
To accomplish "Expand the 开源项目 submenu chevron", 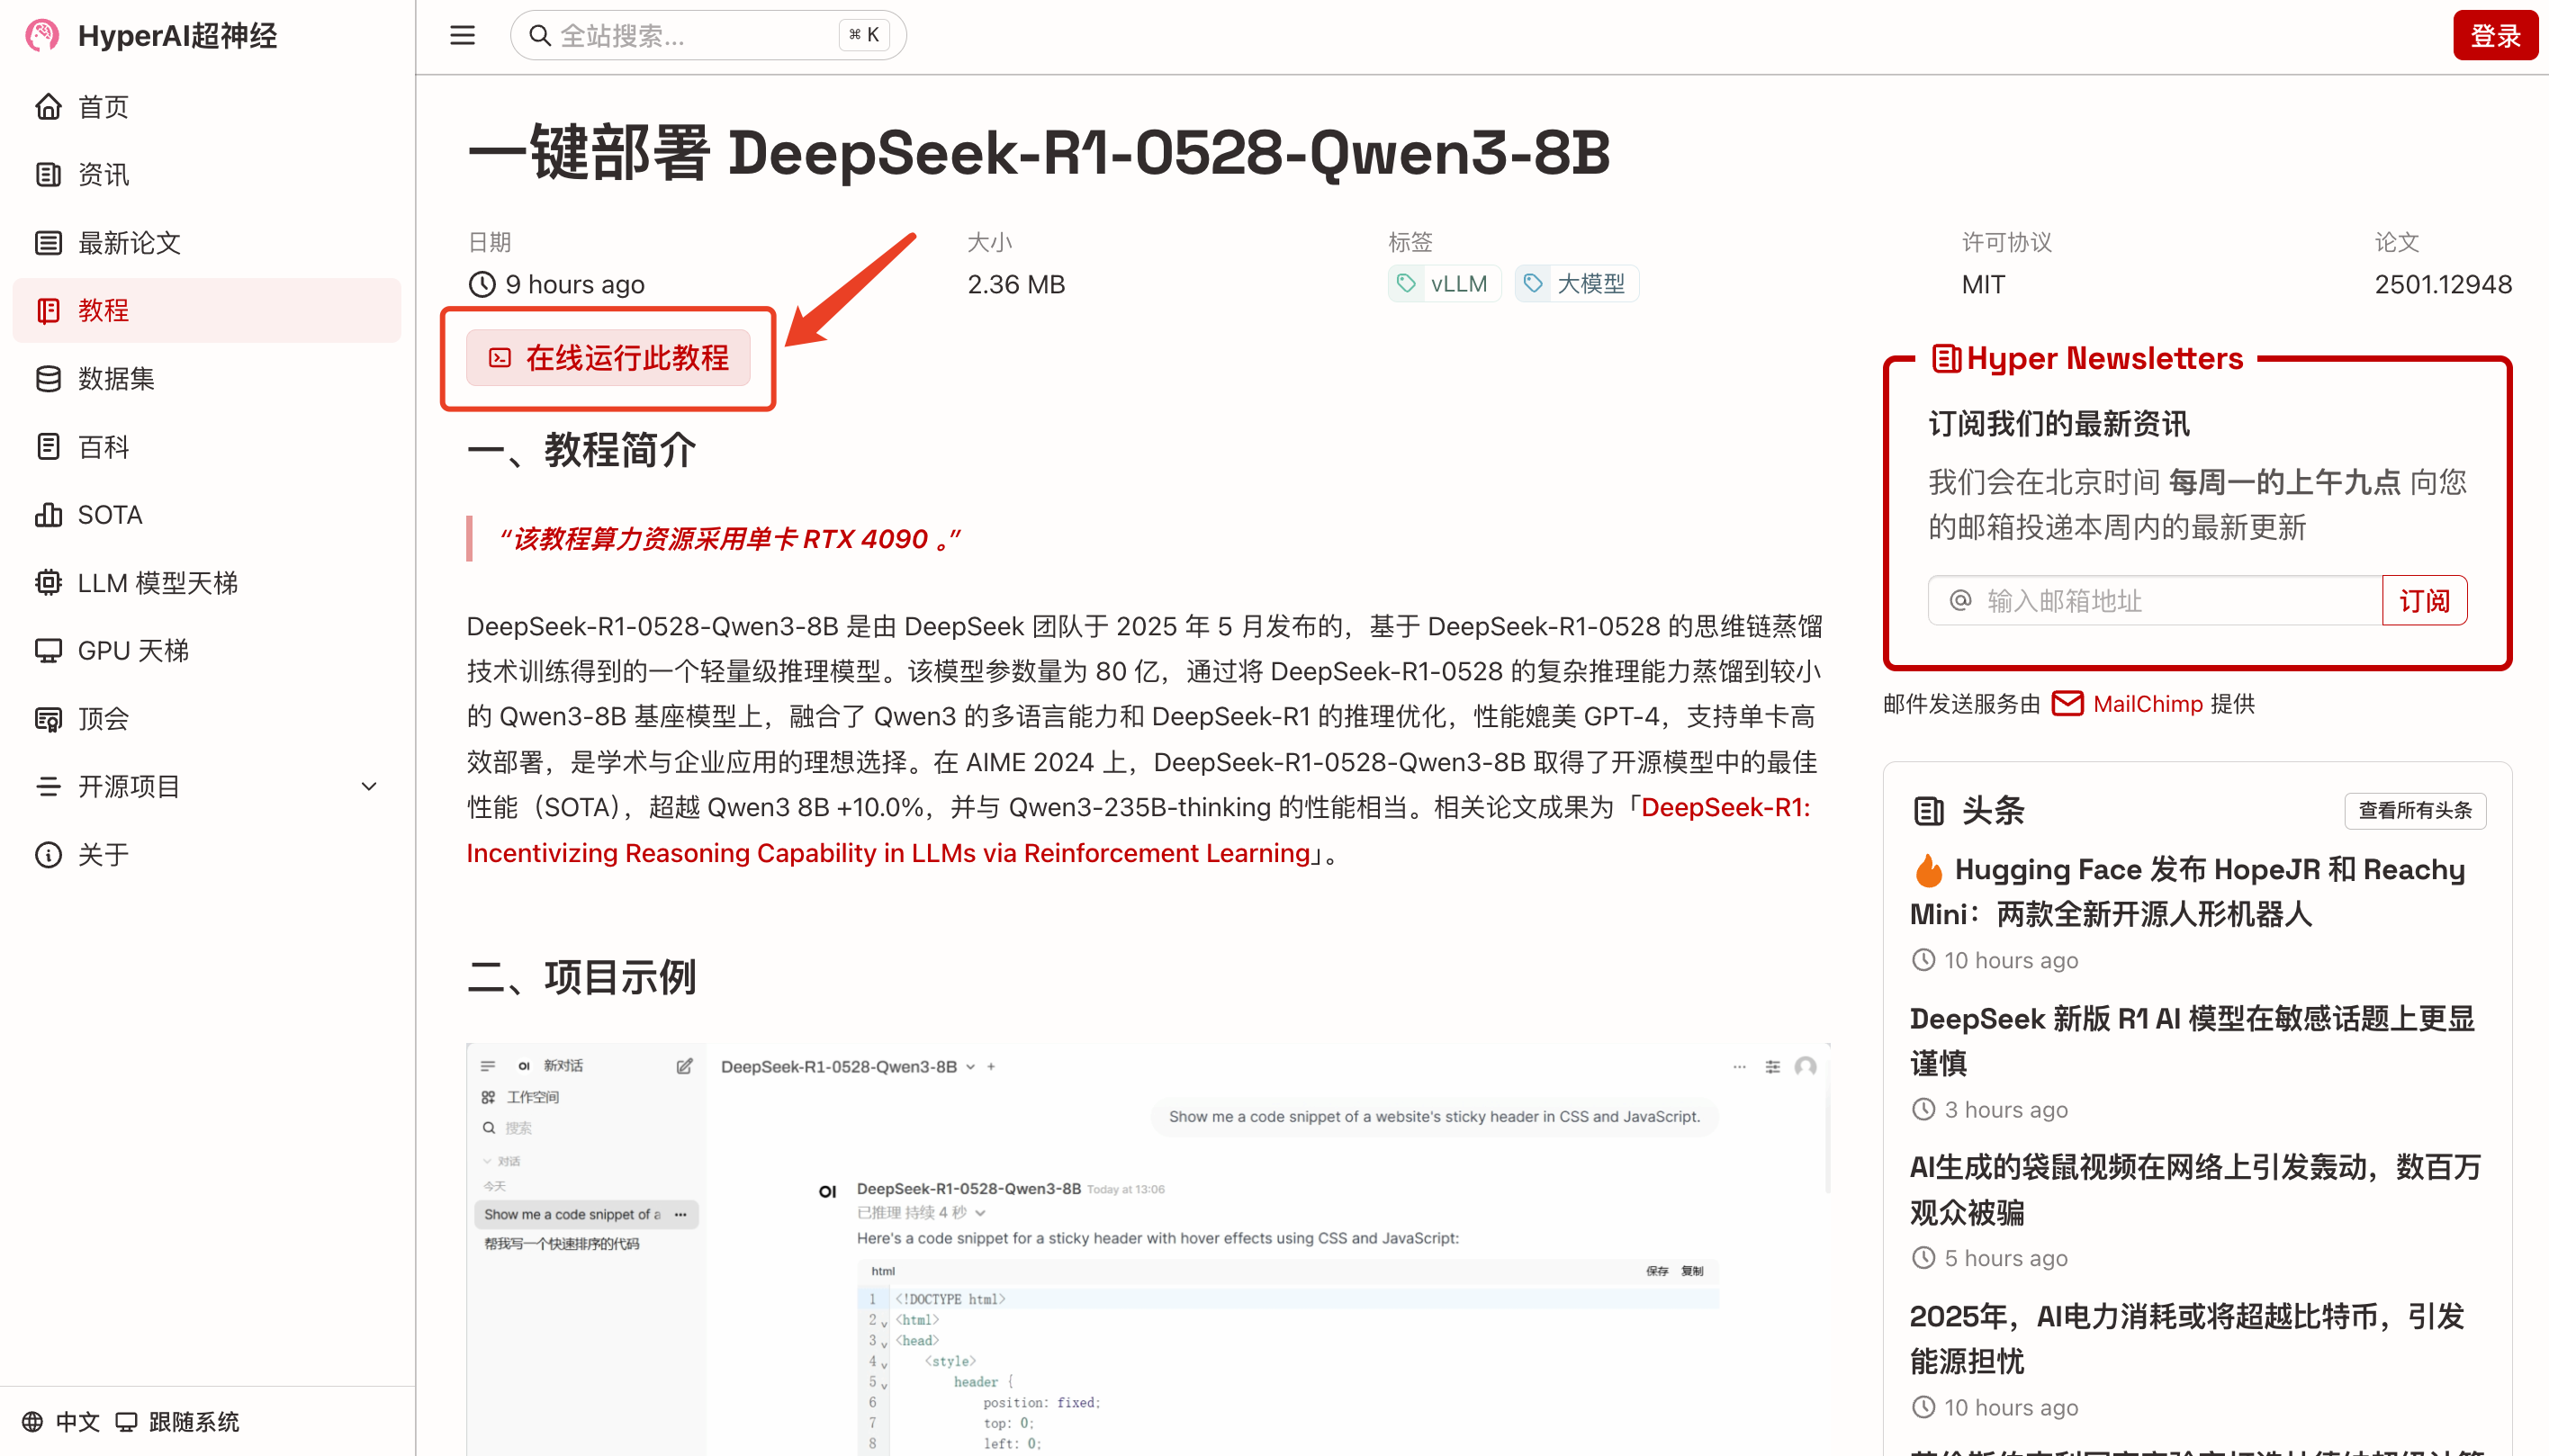I will pos(369,786).
